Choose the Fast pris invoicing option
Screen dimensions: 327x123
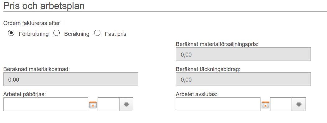[97, 33]
